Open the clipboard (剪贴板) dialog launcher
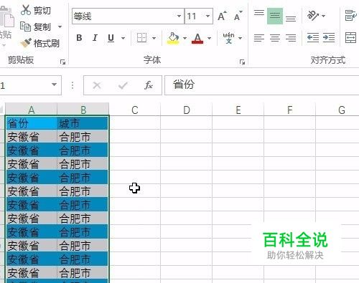 tap(62, 62)
